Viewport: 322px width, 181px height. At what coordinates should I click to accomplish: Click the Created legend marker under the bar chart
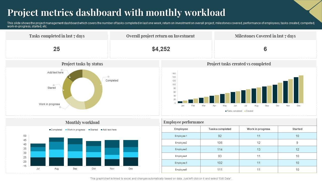[x=245, y=111]
